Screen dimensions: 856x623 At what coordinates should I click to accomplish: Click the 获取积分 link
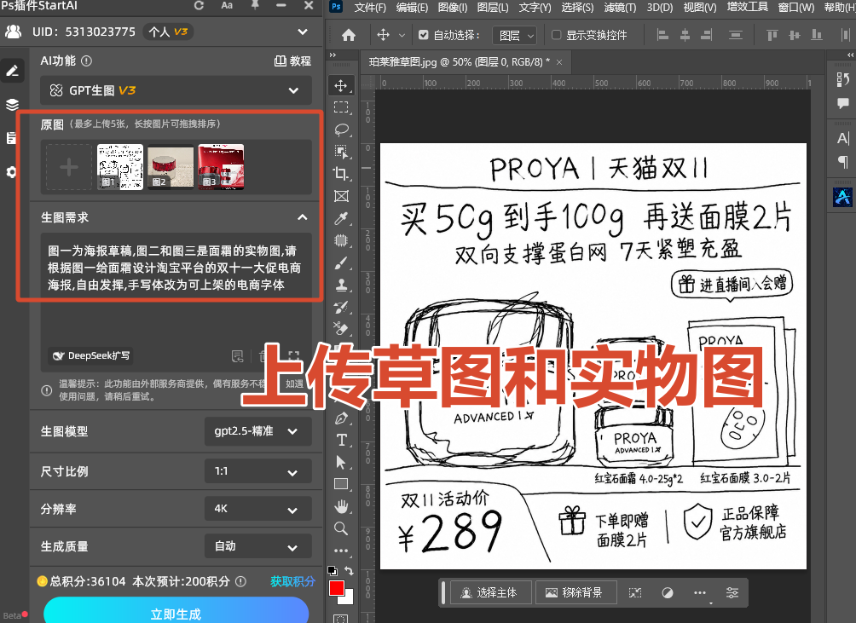coord(292,581)
